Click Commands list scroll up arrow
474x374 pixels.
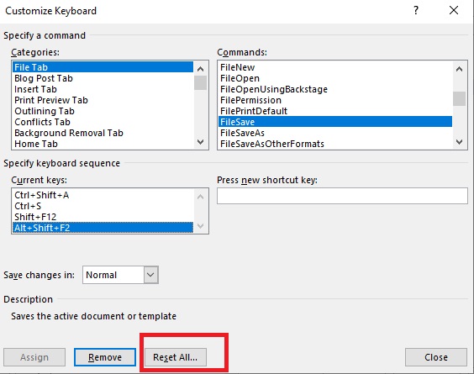tap(459, 69)
